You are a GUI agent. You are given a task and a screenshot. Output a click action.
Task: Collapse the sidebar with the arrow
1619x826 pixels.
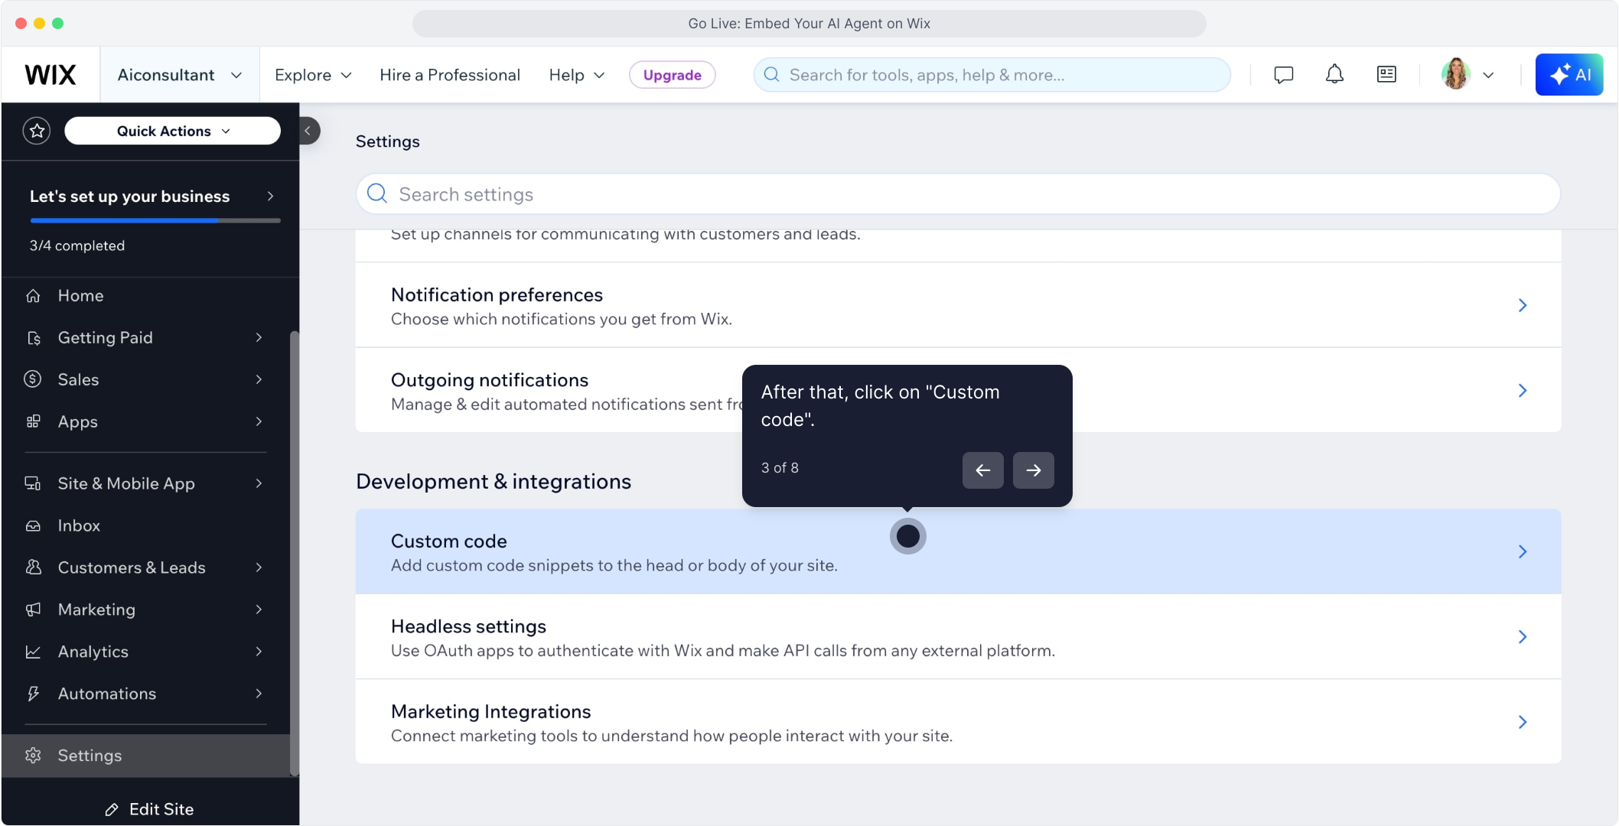click(308, 131)
